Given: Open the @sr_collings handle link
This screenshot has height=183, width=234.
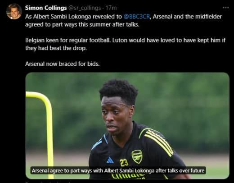Looking at the screenshot, I should pos(85,8).
